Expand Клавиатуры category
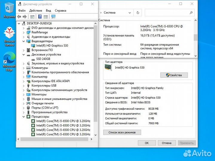The image size is (215, 161). [24, 68]
